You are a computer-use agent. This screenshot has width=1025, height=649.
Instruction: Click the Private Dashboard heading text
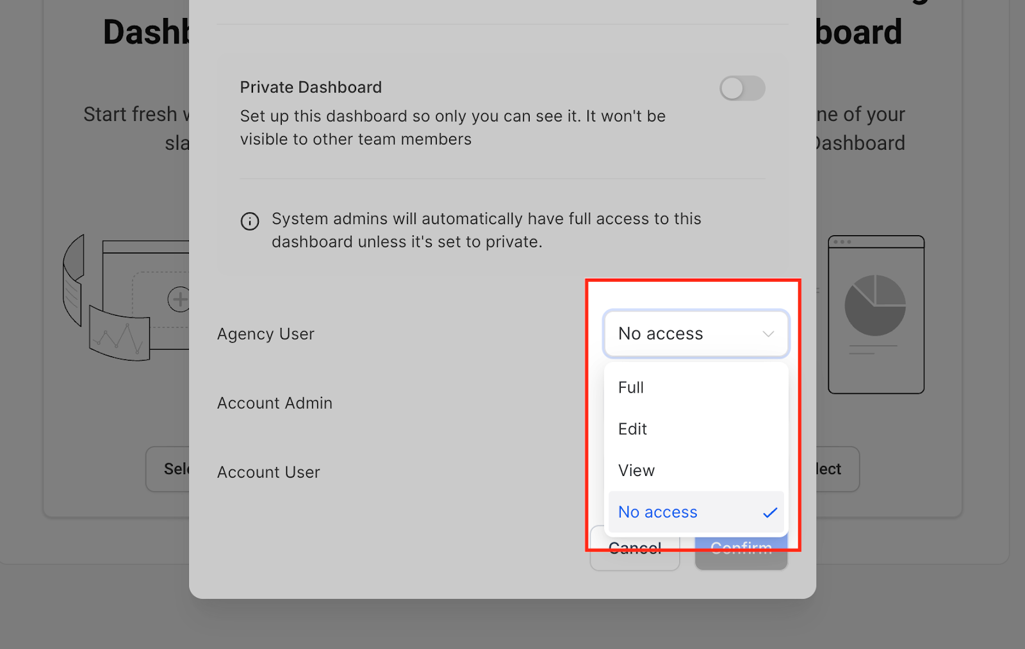tap(311, 87)
